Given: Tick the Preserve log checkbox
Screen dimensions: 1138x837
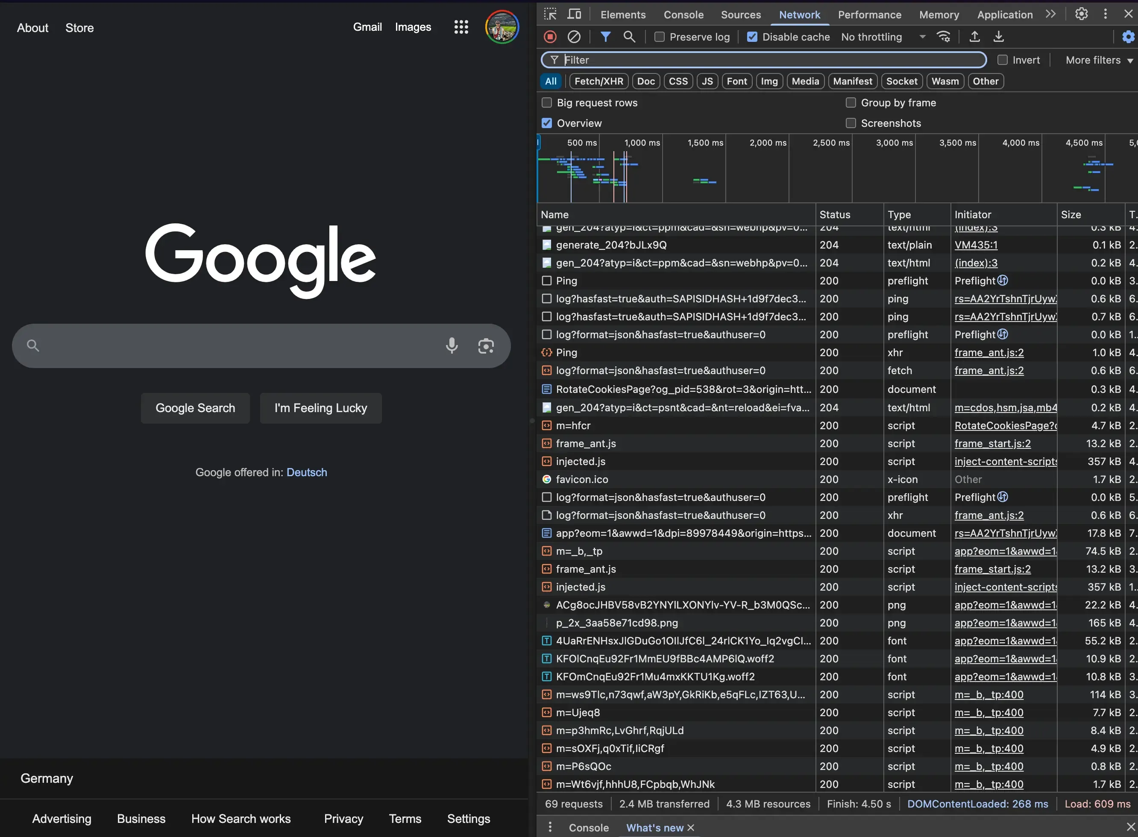Looking at the screenshot, I should coord(659,37).
